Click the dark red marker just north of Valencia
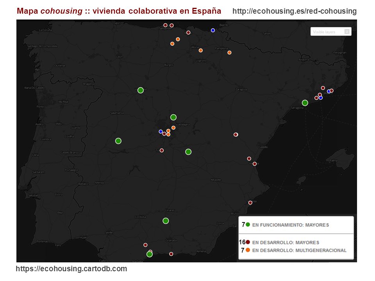The image size is (375, 281). 249,159
